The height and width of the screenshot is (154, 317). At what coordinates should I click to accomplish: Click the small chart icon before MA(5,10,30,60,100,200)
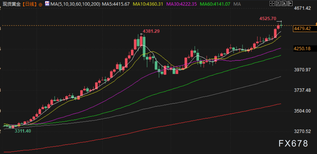click(x=47, y=4)
